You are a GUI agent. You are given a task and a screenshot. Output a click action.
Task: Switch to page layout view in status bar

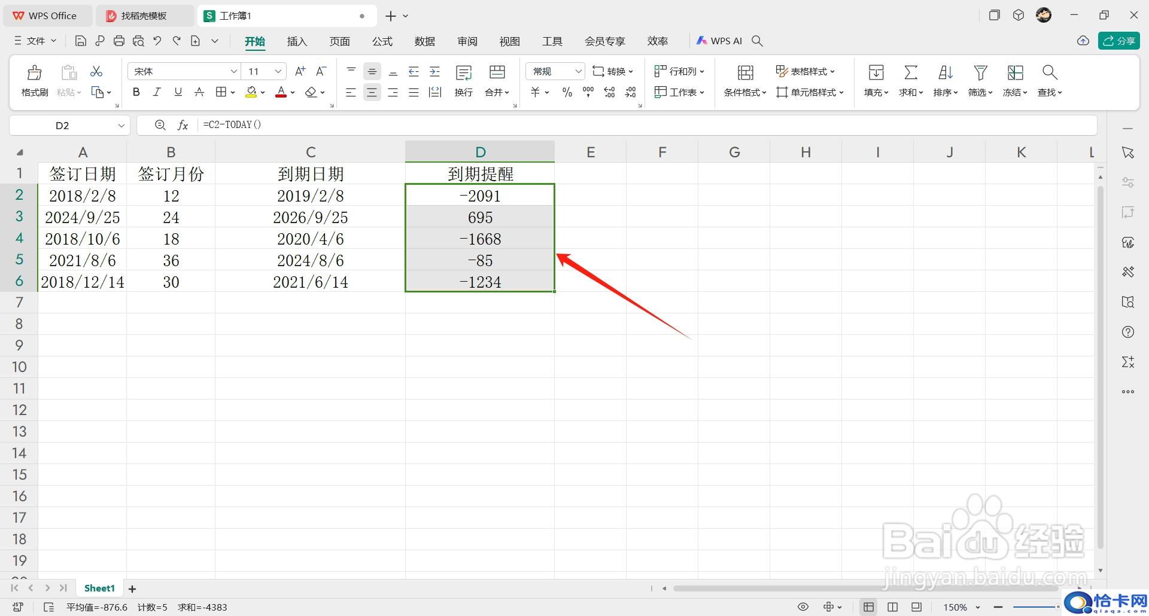[892, 607]
